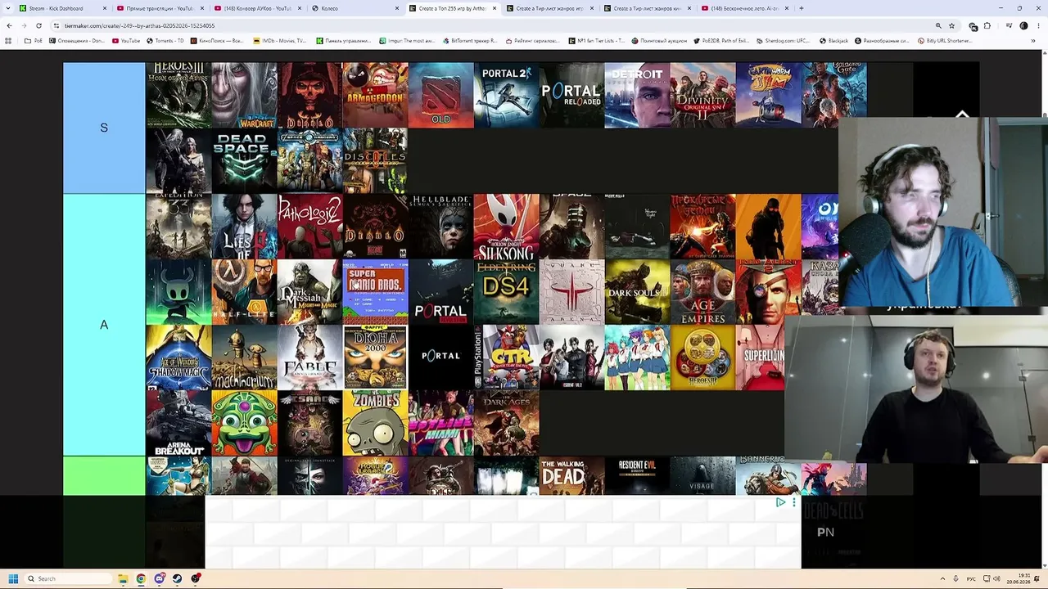This screenshot has height=589, width=1048.
Task: Click the Quake Arena tile
Action: point(571,292)
